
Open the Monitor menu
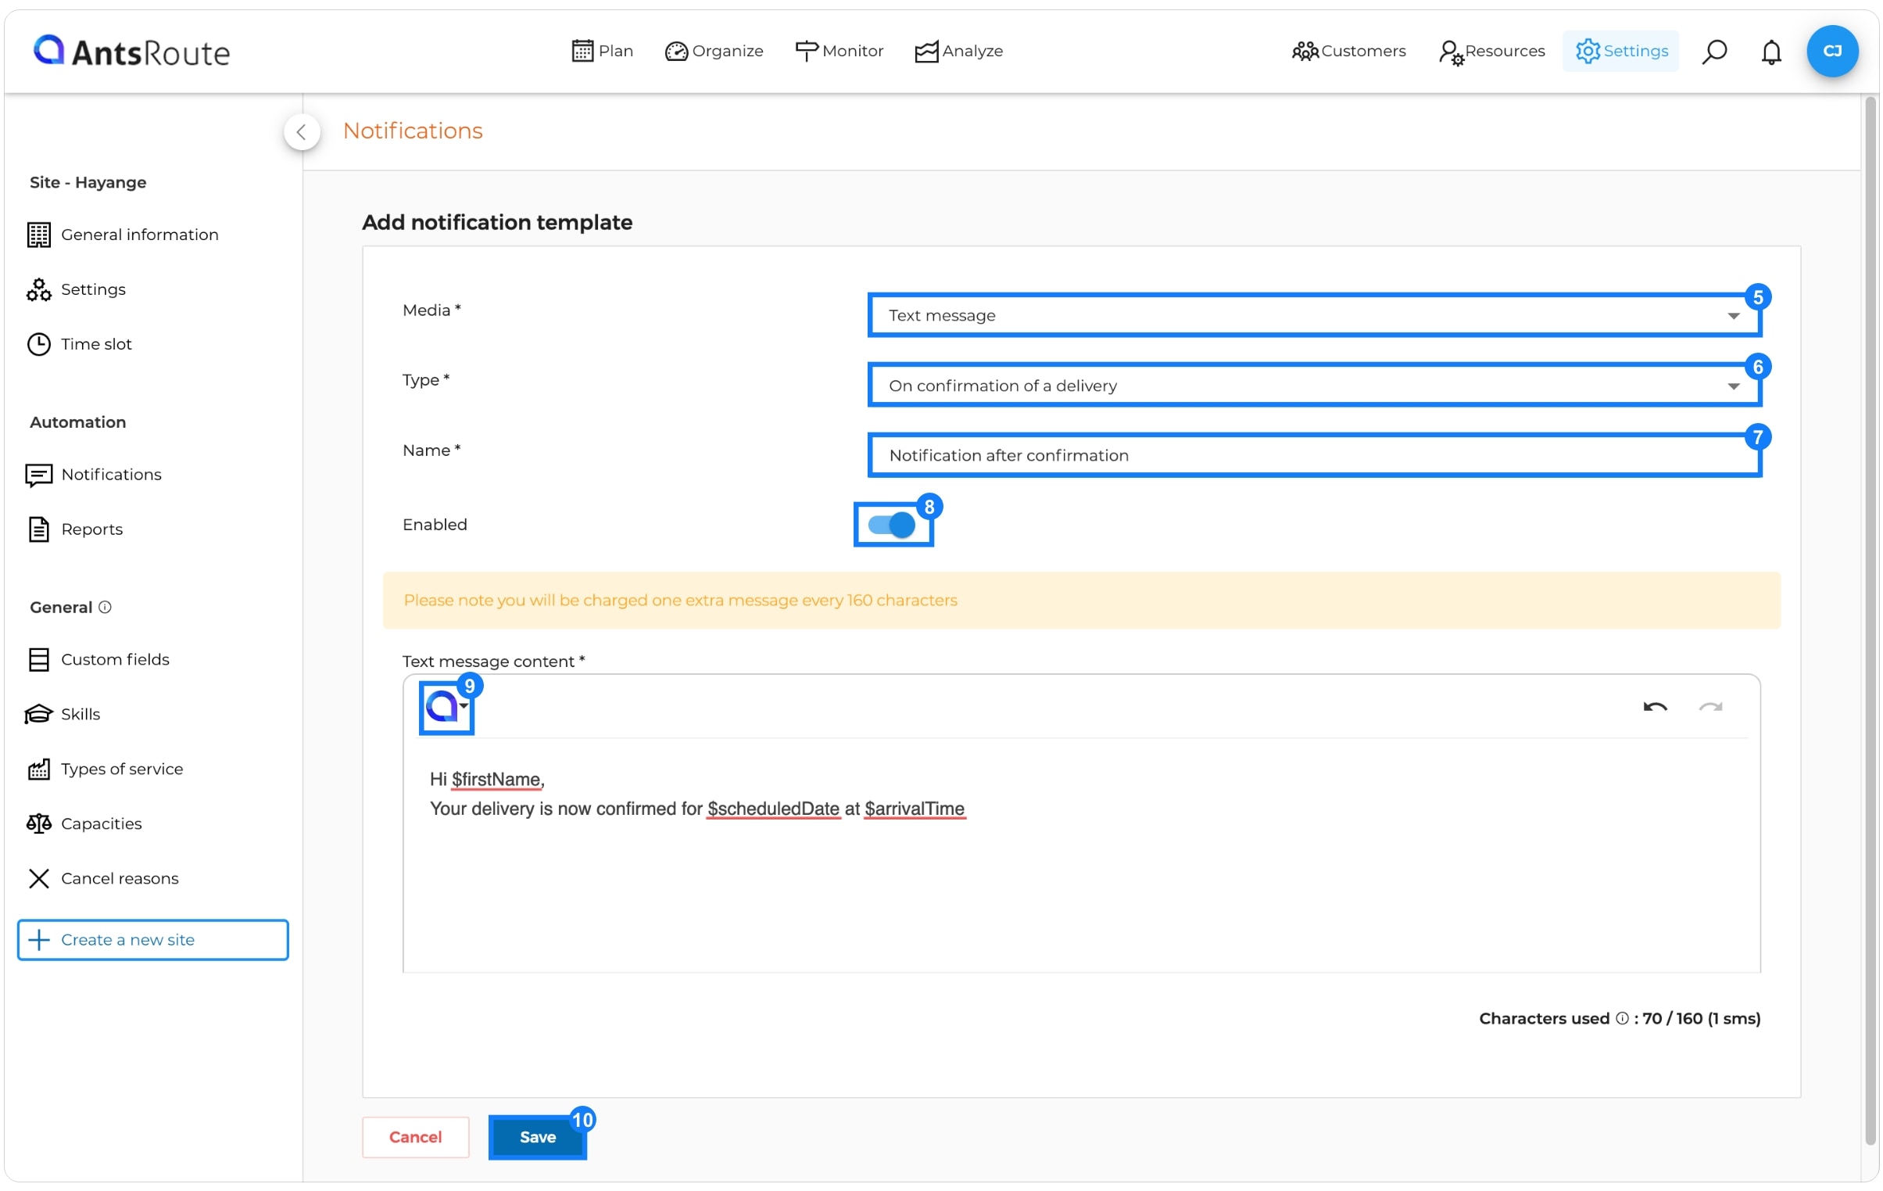tap(838, 51)
